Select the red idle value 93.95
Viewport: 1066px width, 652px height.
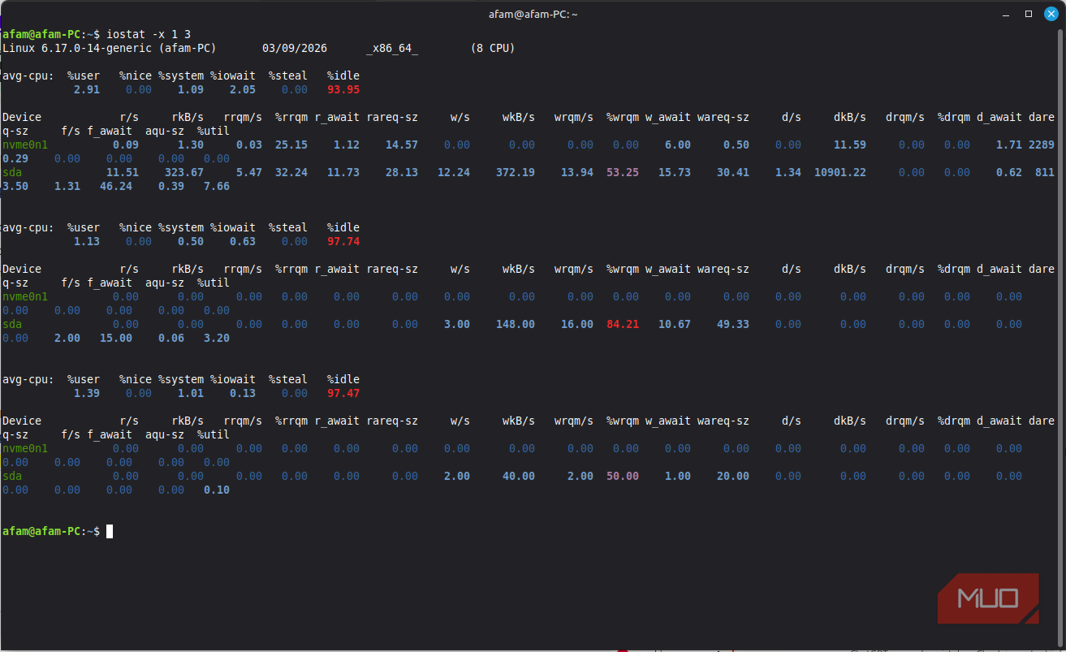(343, 89)
